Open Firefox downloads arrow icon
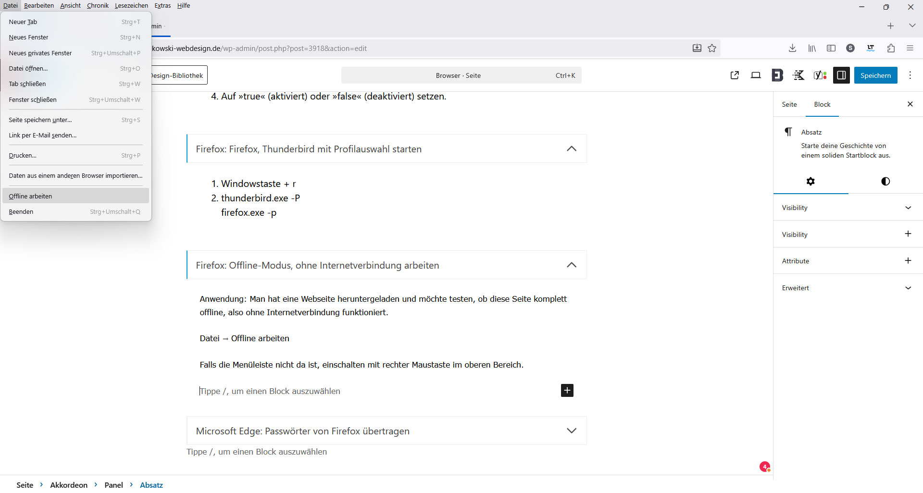 [x=793, y=48]
